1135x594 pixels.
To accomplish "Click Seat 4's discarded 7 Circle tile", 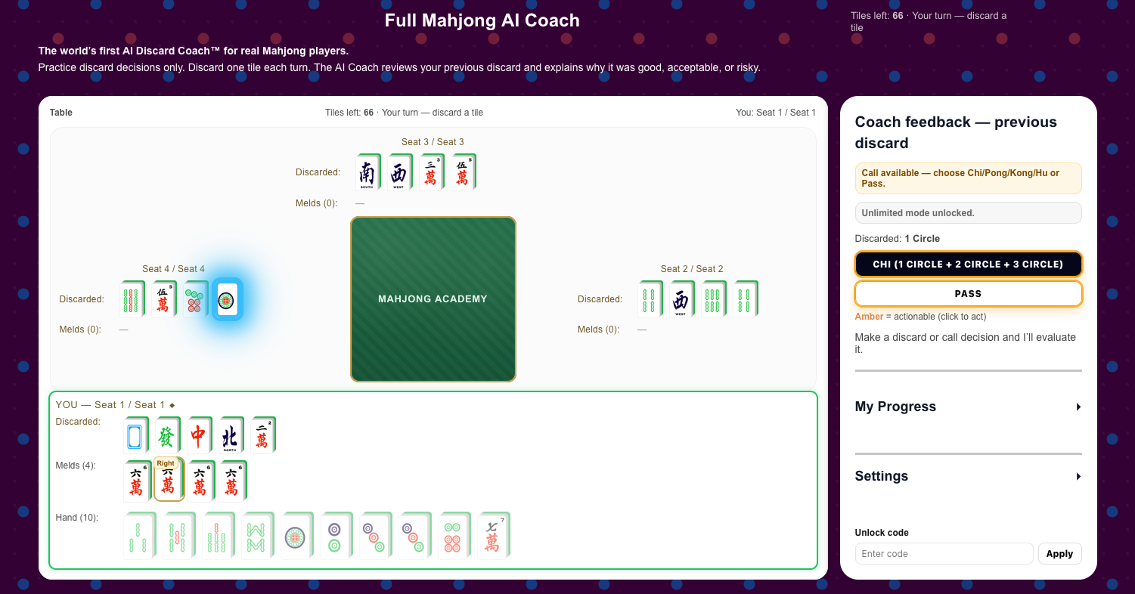I will tap(195, 299).
